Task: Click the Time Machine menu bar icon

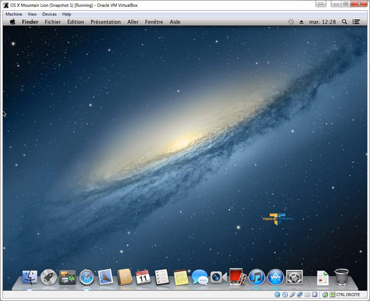Action: pos(291,22)
